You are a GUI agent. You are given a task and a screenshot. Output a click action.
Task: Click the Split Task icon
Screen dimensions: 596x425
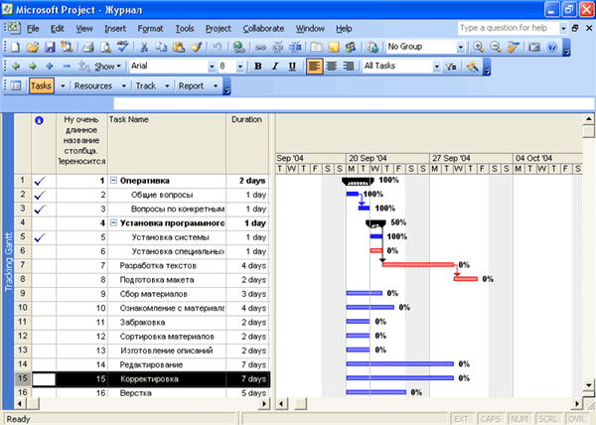(295, 47)
